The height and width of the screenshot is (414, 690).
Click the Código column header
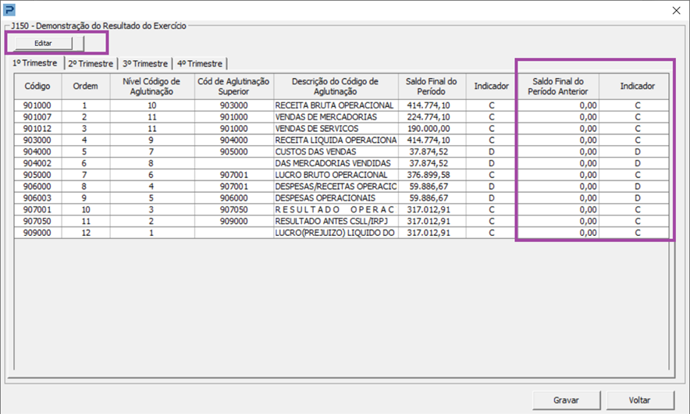point(37,86)
